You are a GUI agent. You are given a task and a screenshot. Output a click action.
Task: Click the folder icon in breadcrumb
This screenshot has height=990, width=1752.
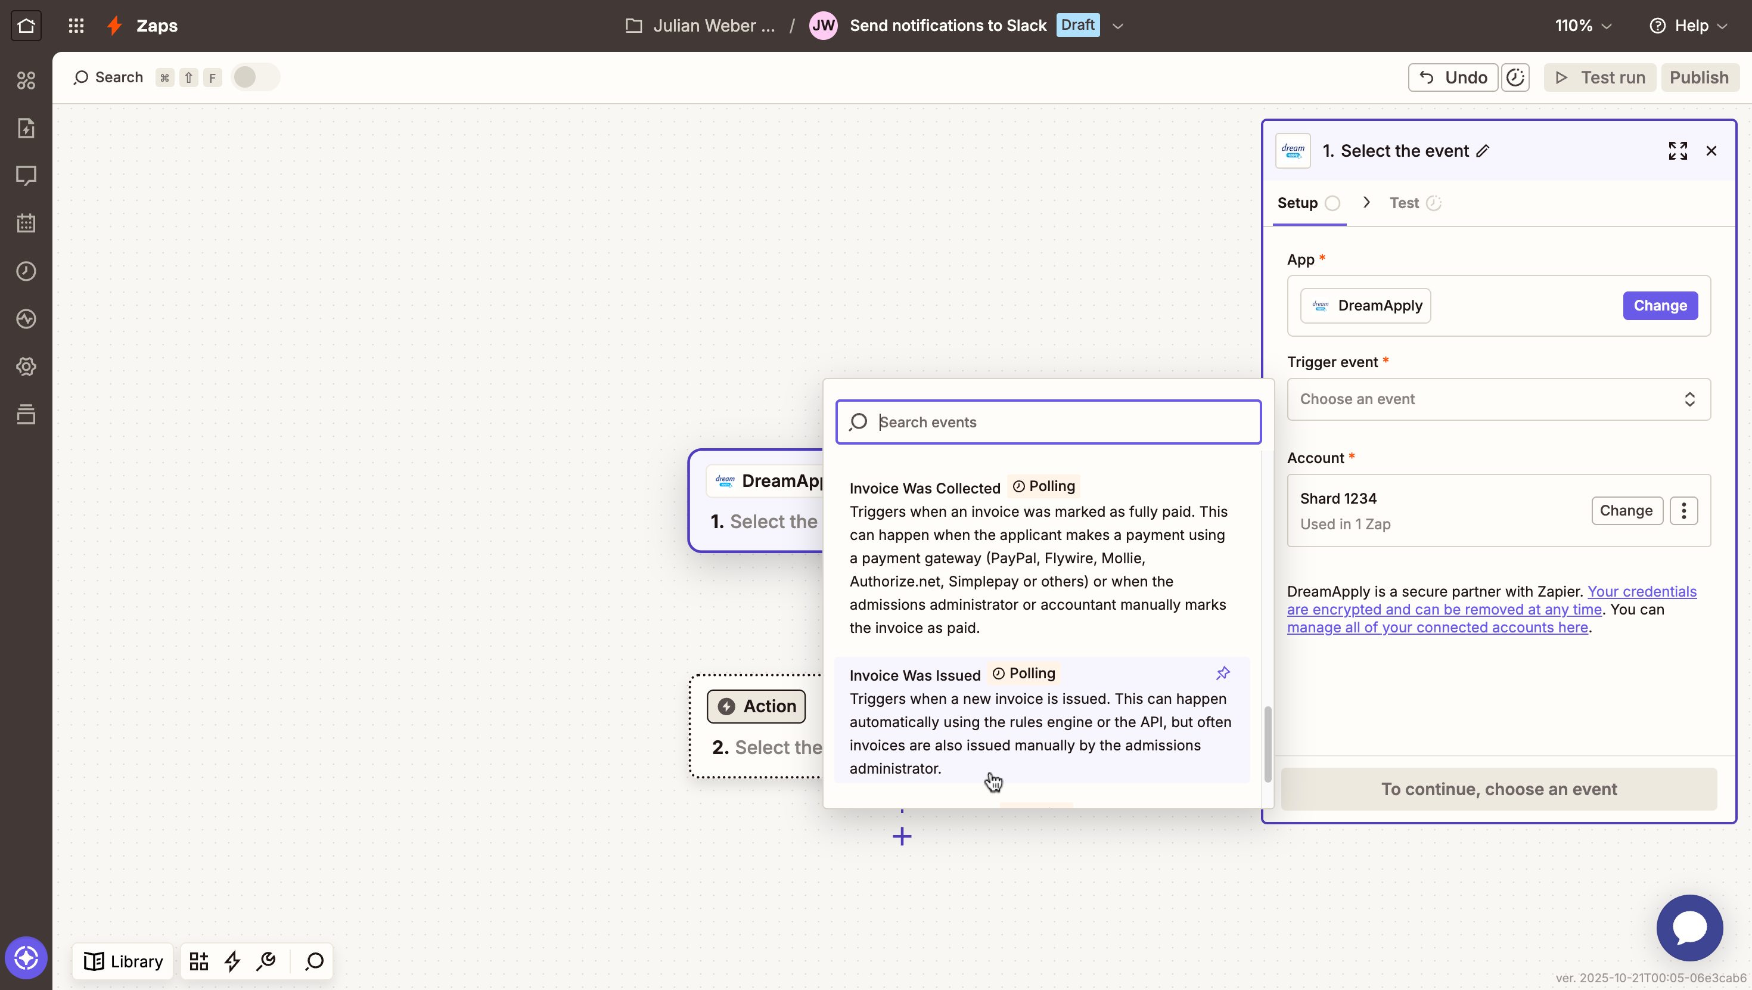pyautogui.click(x=634, y=26)
